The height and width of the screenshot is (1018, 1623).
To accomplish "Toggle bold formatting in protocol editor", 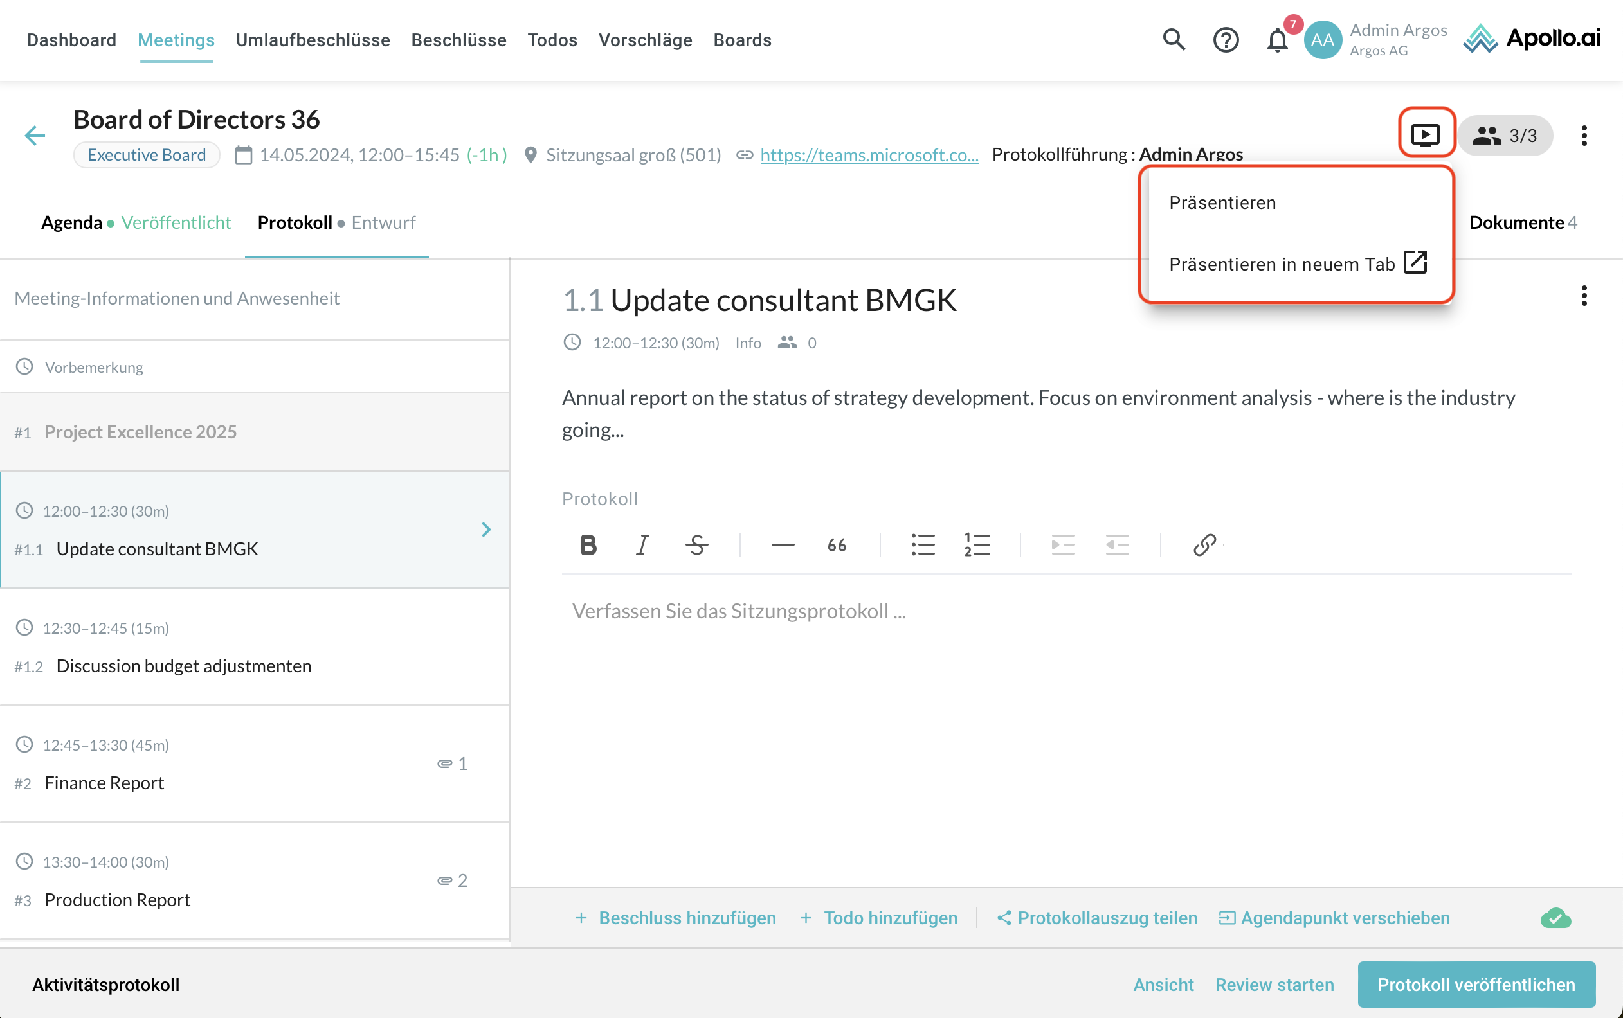I will coord(588,545).
